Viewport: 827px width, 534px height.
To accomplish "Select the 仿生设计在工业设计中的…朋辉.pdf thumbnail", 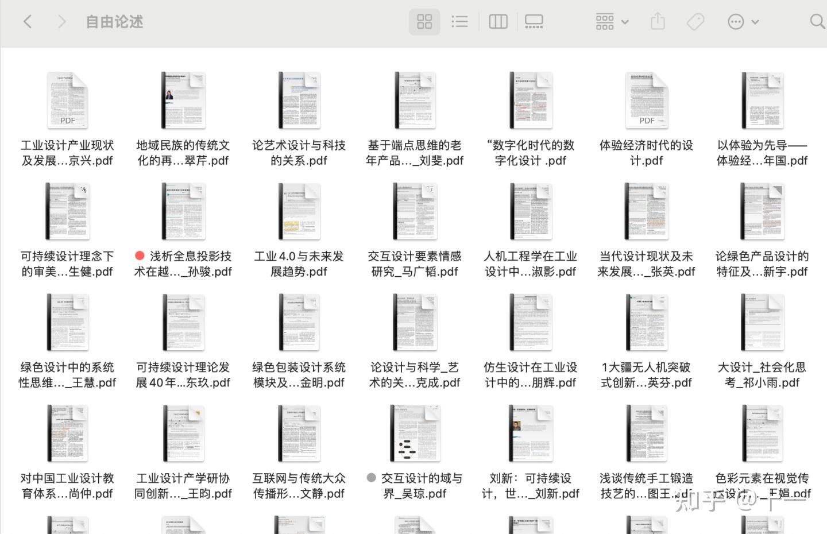I will pyautogui.click(x=531, y=322).
